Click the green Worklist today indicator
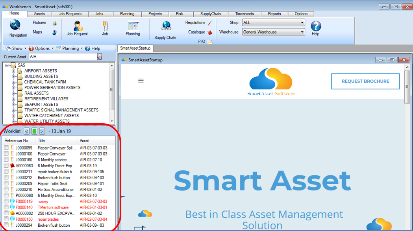 34,131
